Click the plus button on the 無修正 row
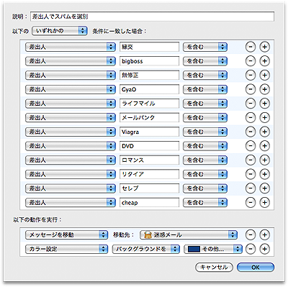This screenshot has width=288, height=287. (x=264, y=76)
